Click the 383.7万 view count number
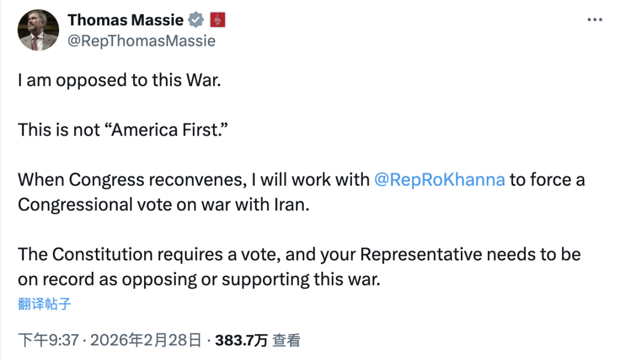 (241, 340)
